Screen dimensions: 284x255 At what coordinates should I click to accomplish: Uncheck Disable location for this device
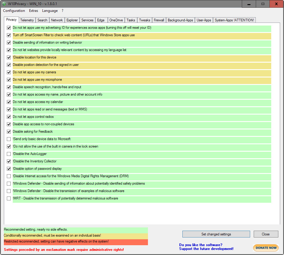(x=9, y=57)
